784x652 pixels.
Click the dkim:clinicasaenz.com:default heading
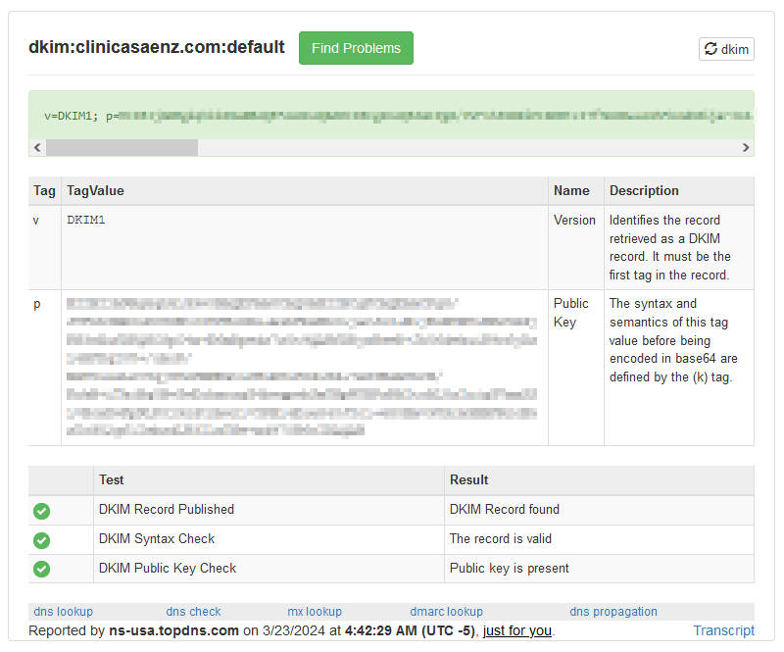[x=157, y=47]
